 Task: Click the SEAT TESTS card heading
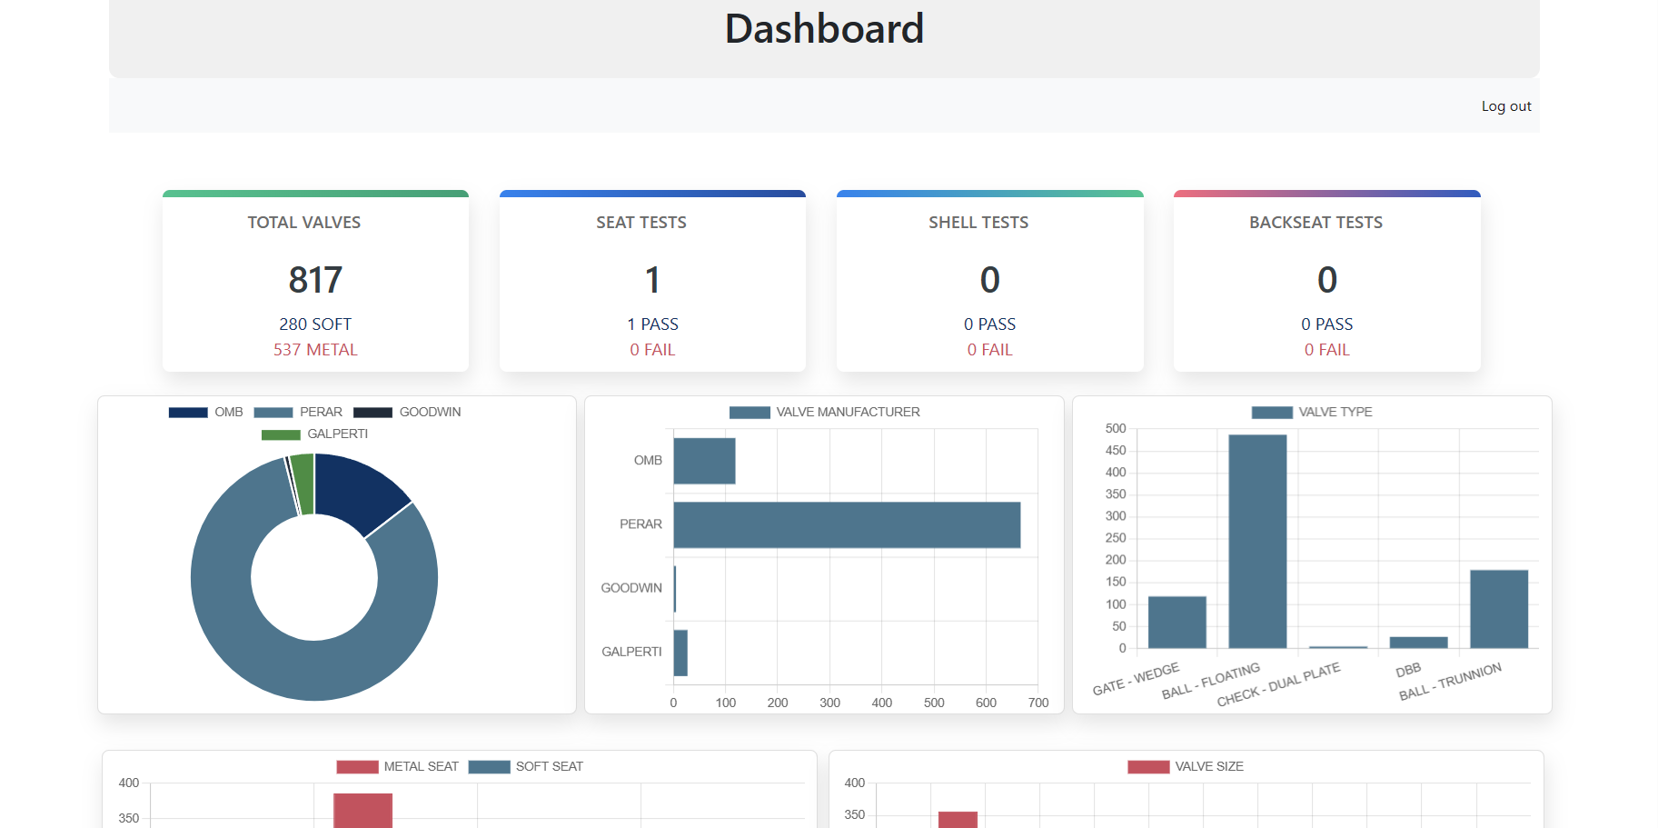point(641,223)
